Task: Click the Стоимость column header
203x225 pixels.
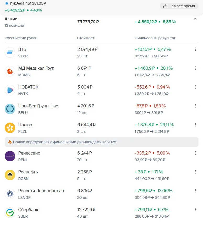Action: click(86, 38)
